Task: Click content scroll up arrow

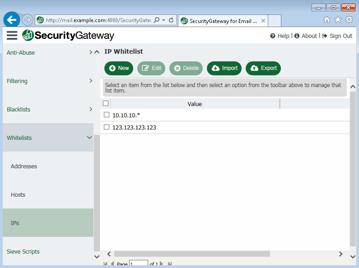Action: click(353, 87)
